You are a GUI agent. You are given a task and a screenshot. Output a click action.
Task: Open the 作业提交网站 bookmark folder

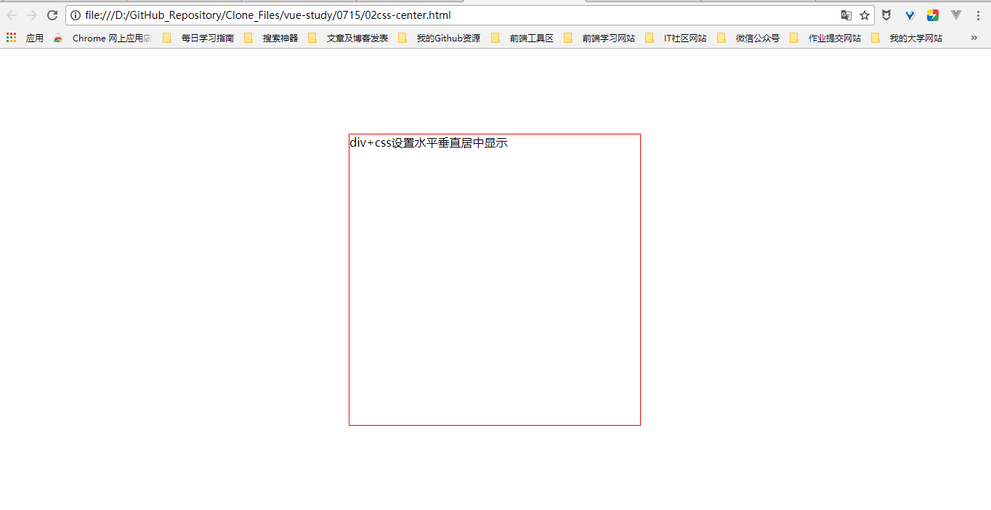tap(825, 38)
